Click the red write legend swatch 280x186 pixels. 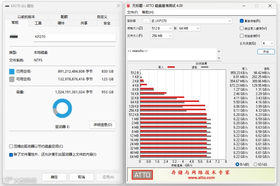tap(171, 67)
